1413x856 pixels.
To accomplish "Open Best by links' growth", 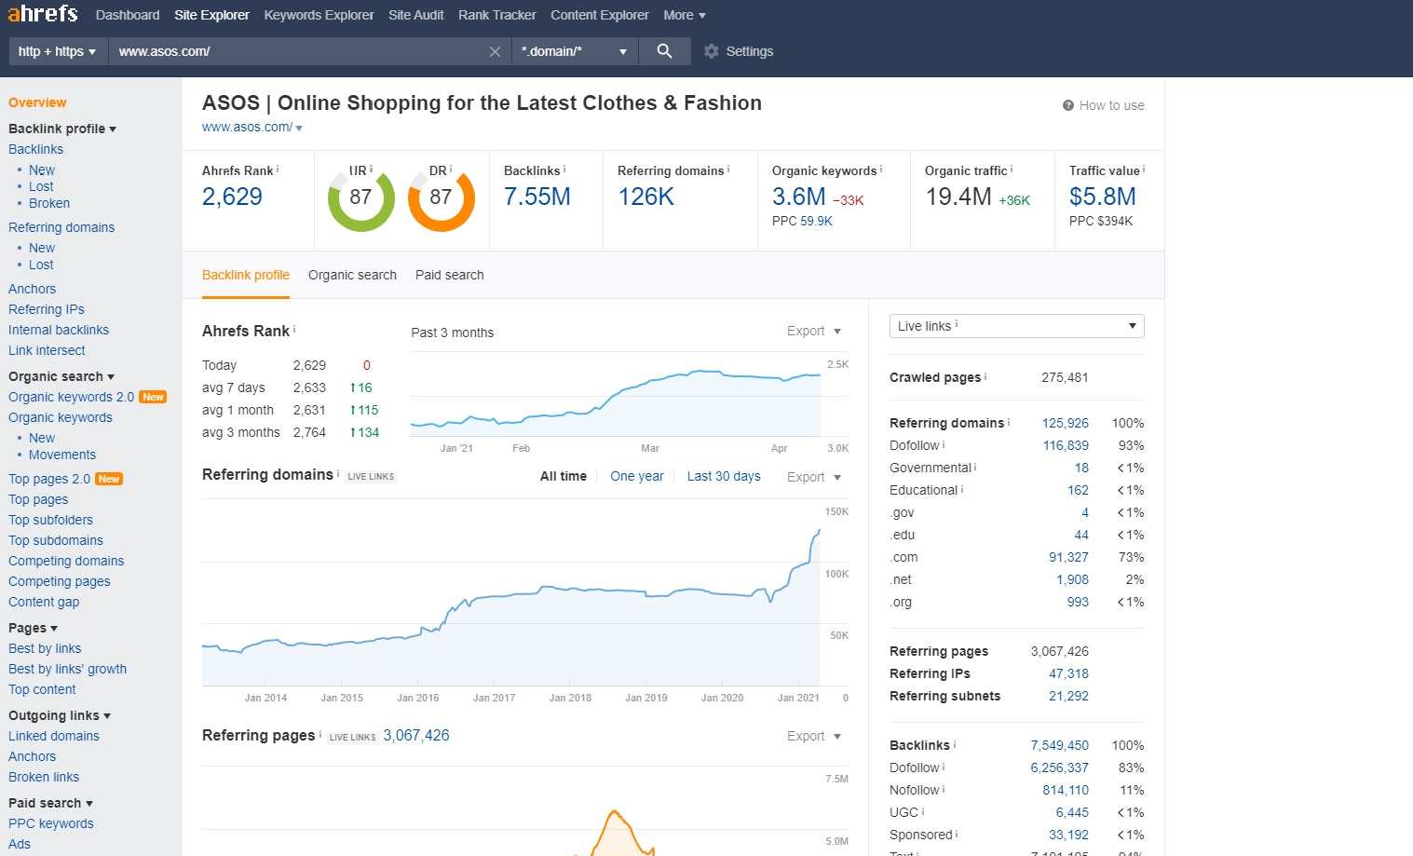I will (x=67, y=669).
